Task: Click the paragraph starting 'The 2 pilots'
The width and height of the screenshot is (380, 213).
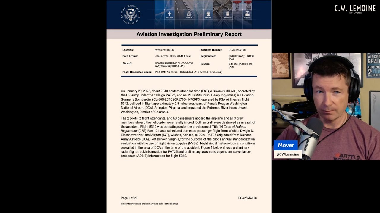Action: (188, 137)
